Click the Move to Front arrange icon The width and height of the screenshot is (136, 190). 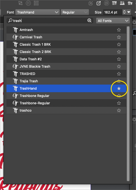114,3
